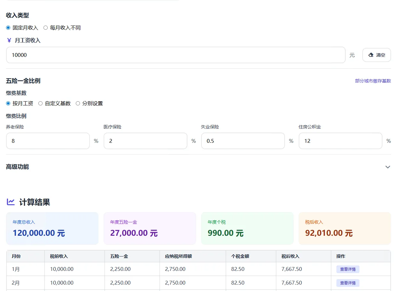This screenshot has height=291, width=401.
Task: Click 查看详情 for 2月 row
Action: (348, 283)
